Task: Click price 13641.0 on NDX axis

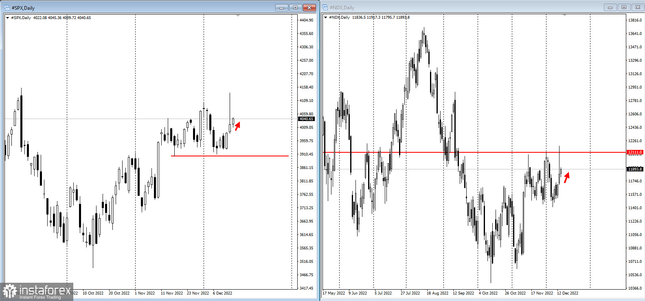Action: [x=635, y=34]
